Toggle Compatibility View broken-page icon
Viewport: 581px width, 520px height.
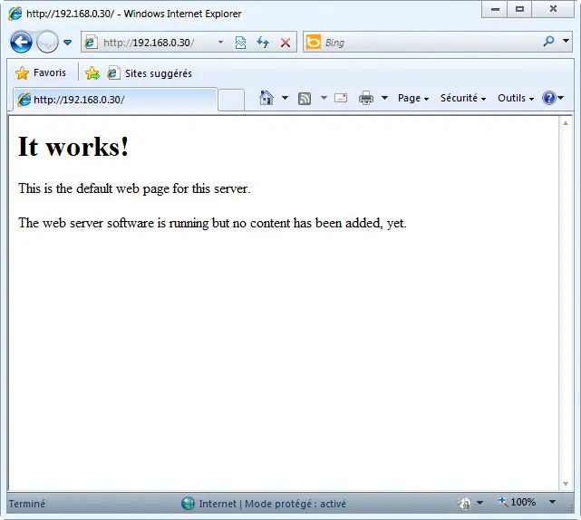(241, 43)
